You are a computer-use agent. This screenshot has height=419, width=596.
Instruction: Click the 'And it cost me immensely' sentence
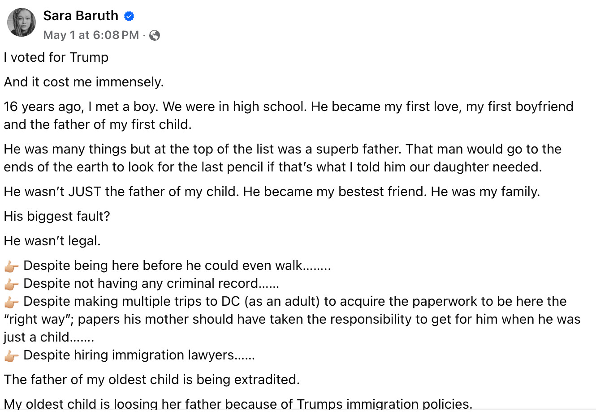[84, 82]
